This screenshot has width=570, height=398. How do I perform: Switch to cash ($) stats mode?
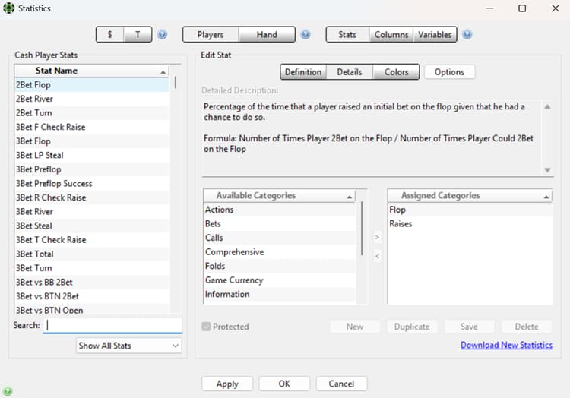[109, 34]
